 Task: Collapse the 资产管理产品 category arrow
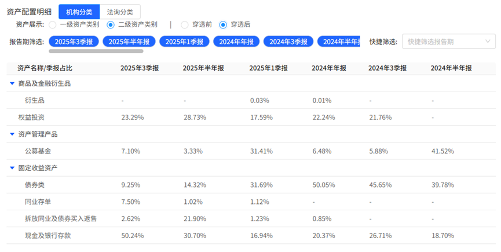(12, 134)
